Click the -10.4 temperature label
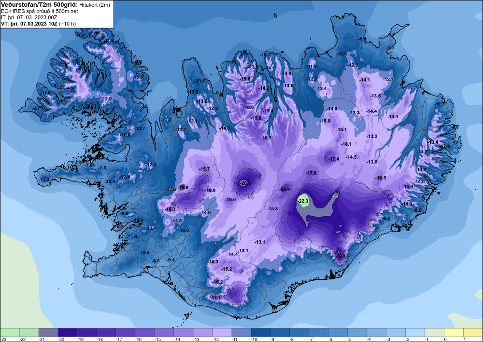 pyautogui.click(x=110, y=182)
